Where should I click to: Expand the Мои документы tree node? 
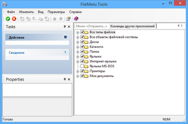click(78, 76)
